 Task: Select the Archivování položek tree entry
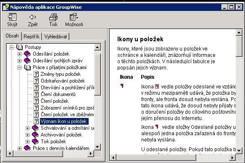[x=61, y=135]
